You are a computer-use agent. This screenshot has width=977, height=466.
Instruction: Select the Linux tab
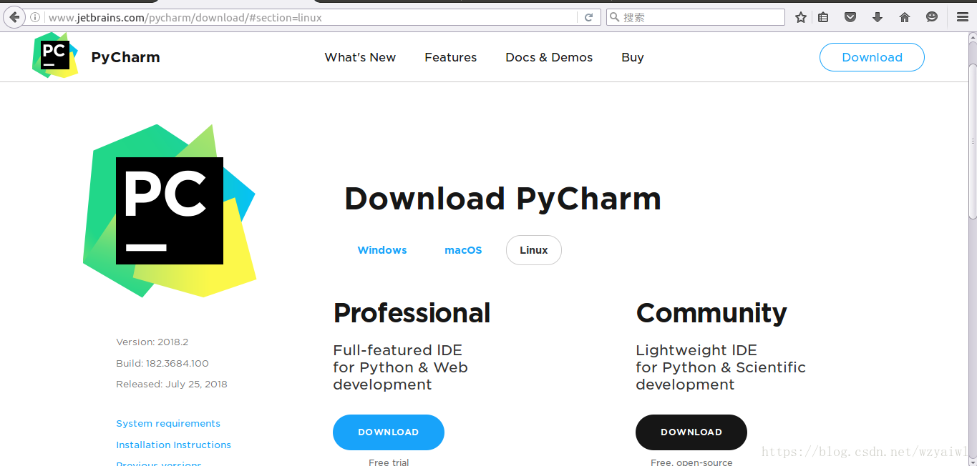pyautogui.click(x=534, y=250)
